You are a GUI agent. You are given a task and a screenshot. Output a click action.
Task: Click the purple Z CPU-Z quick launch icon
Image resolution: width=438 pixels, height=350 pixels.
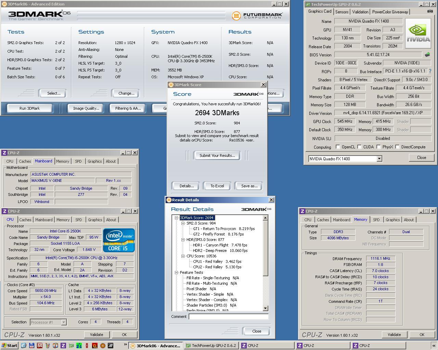pyautogui.click(x=63, y=346)
